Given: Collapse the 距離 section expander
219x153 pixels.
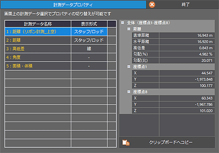Looking at the screenshot, I should pos(129,29).
